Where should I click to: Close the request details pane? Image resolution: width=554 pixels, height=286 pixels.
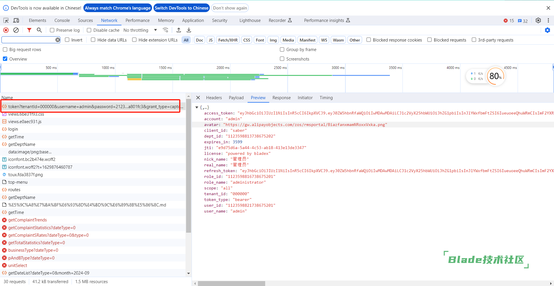(x=198, y=98)
